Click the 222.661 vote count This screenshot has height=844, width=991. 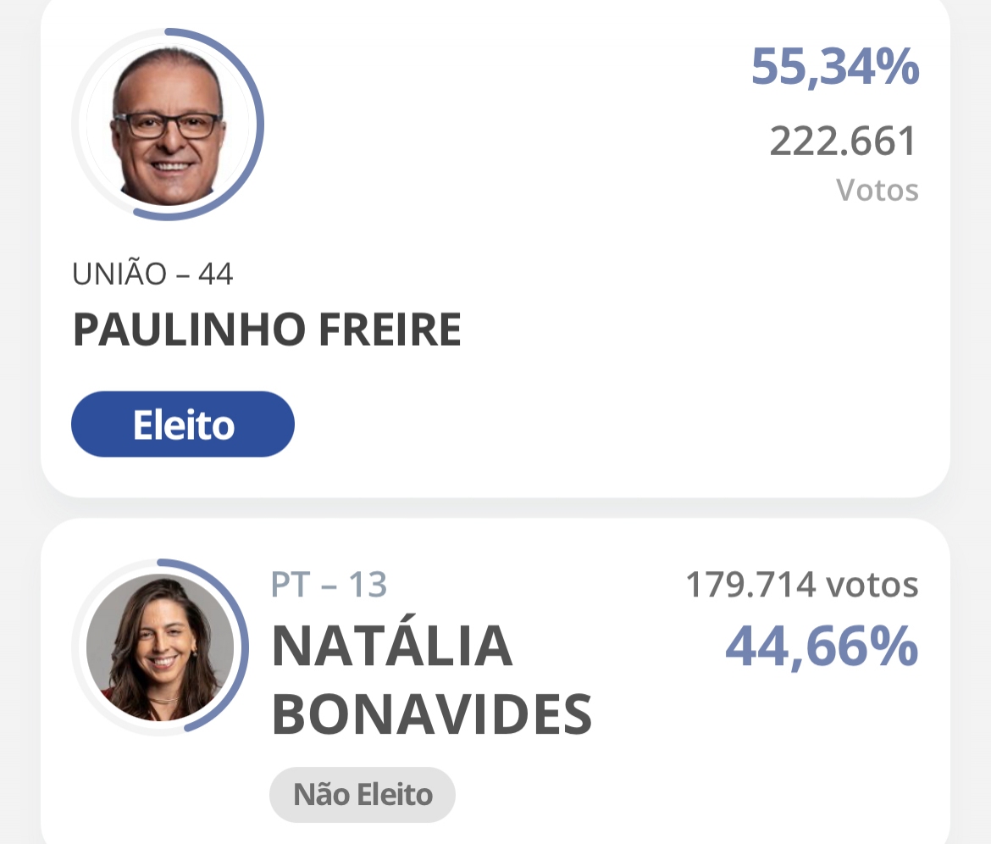pos(843,141)
